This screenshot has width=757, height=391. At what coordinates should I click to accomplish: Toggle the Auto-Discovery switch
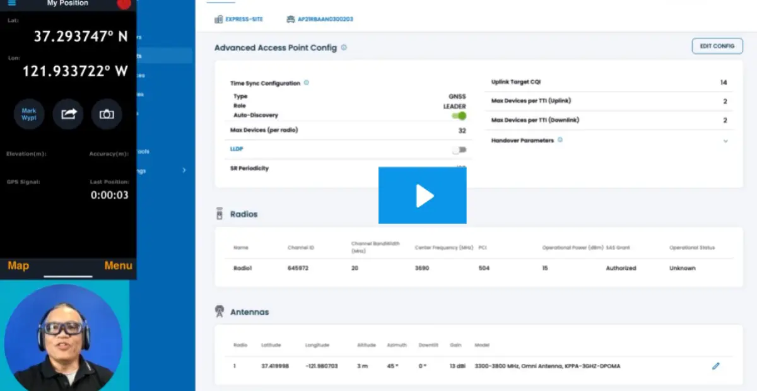[x=459, y=115]
